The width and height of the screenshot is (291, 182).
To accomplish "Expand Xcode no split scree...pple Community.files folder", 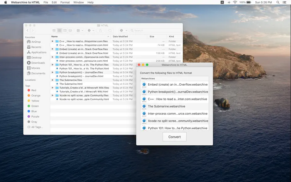I will point(52,95).
